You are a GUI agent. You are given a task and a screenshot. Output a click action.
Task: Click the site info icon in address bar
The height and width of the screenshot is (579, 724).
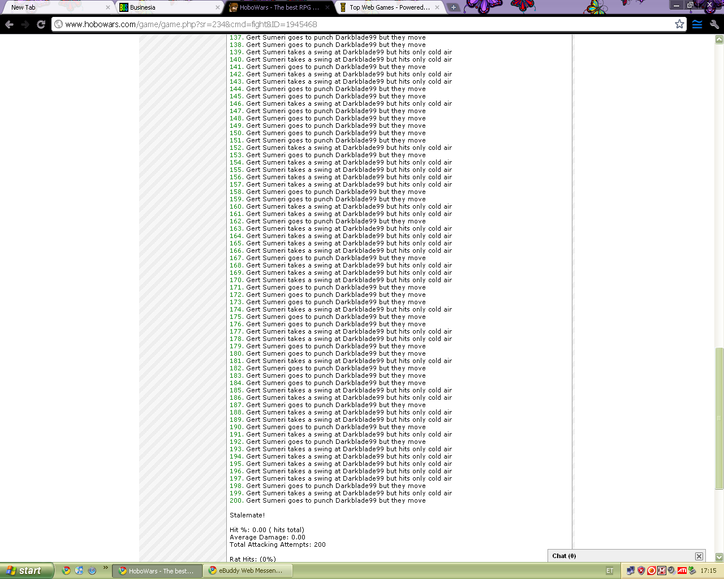59,24
